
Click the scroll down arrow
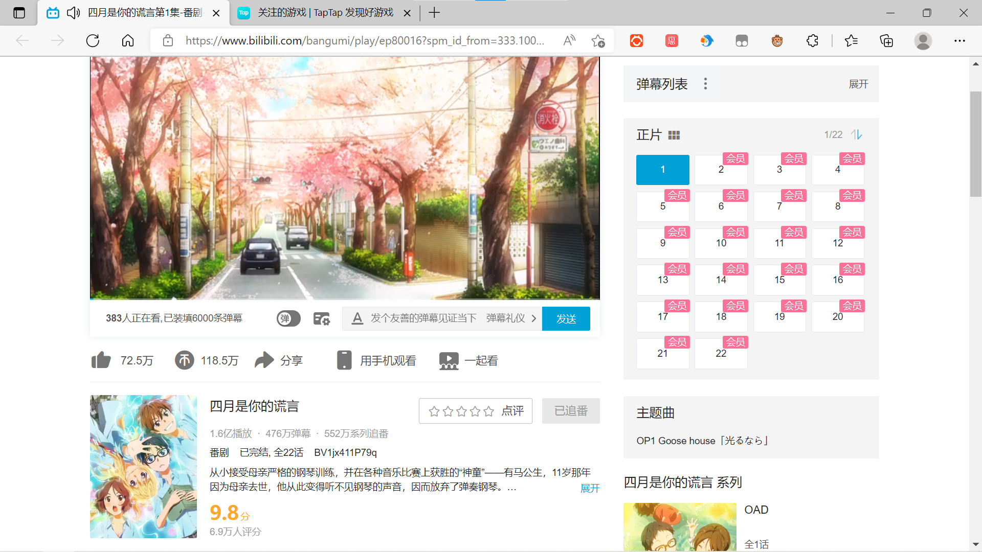click(x=975, y=545)
